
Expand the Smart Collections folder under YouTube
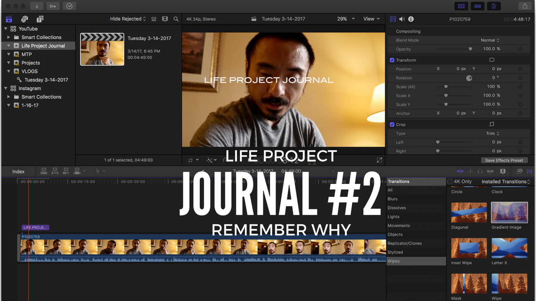point(9,37)
